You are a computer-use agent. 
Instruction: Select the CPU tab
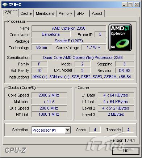[11, 13]
